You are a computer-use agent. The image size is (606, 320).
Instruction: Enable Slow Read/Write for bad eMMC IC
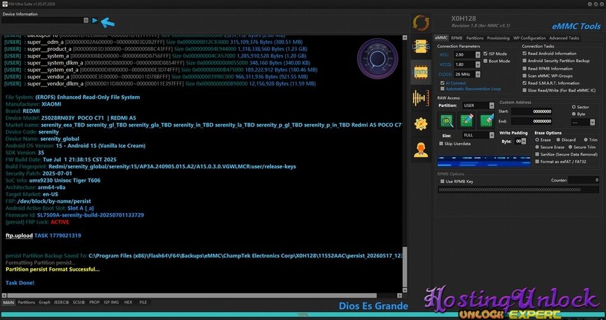[x=525, y=90]
